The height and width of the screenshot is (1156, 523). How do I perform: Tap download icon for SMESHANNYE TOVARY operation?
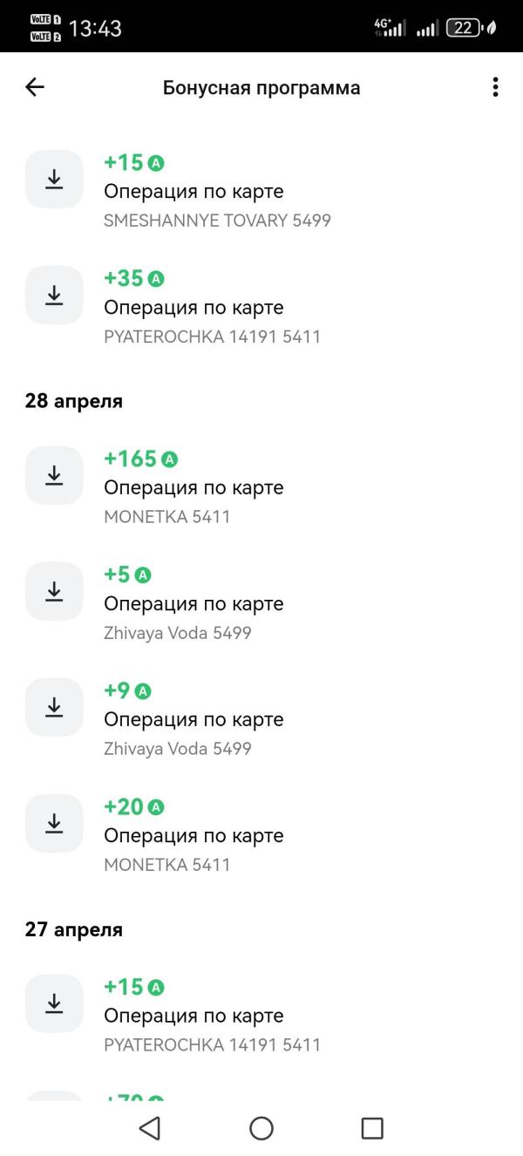[54, 180]
